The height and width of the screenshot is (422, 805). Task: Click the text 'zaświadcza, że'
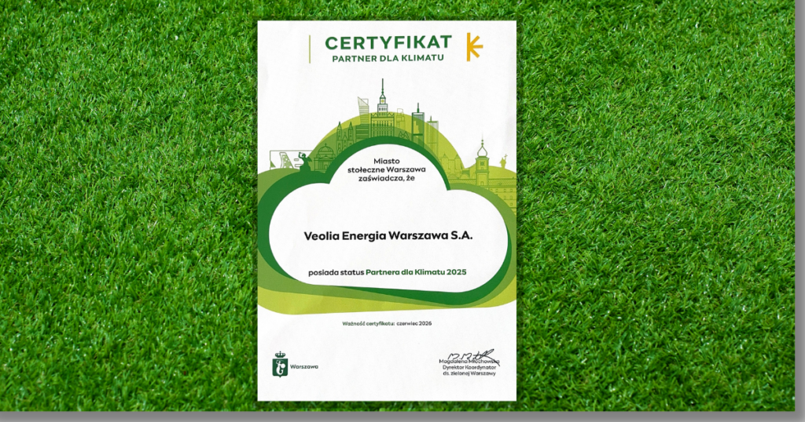(x=387, y=178)
